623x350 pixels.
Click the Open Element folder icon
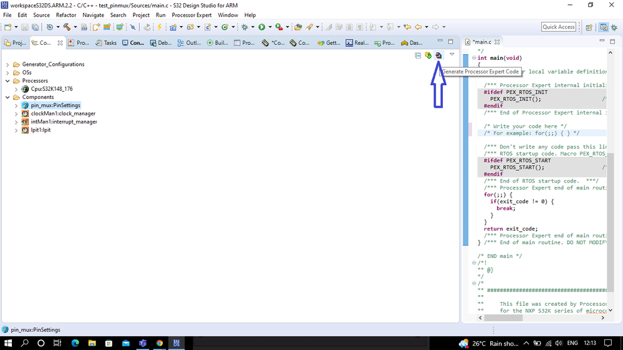click(298, 27)
